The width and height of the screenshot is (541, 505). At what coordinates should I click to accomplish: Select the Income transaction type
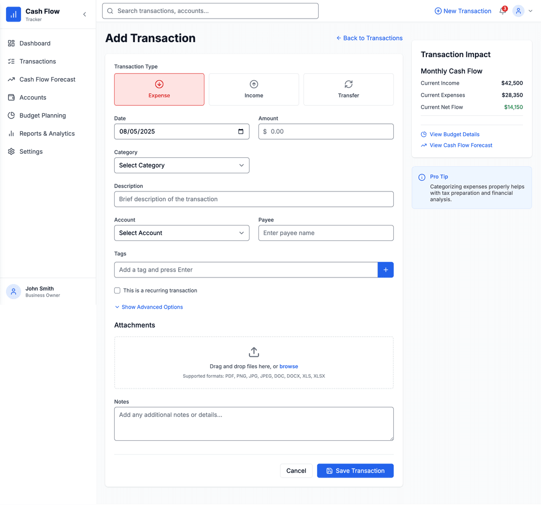point(254,90)
